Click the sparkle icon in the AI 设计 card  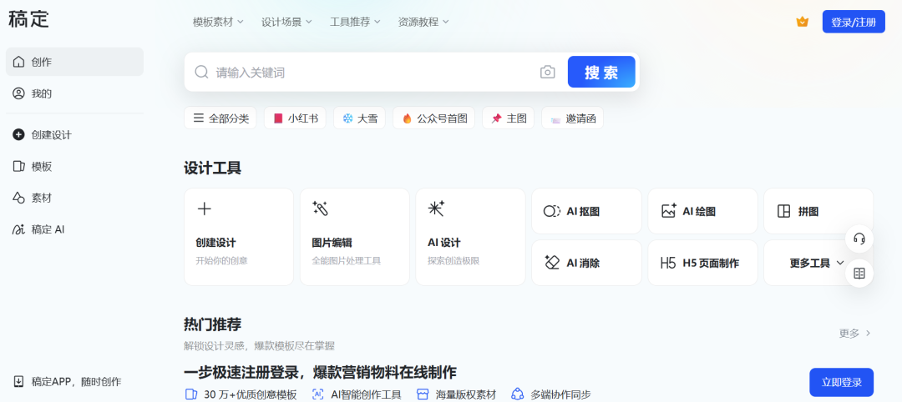point(436,209)
